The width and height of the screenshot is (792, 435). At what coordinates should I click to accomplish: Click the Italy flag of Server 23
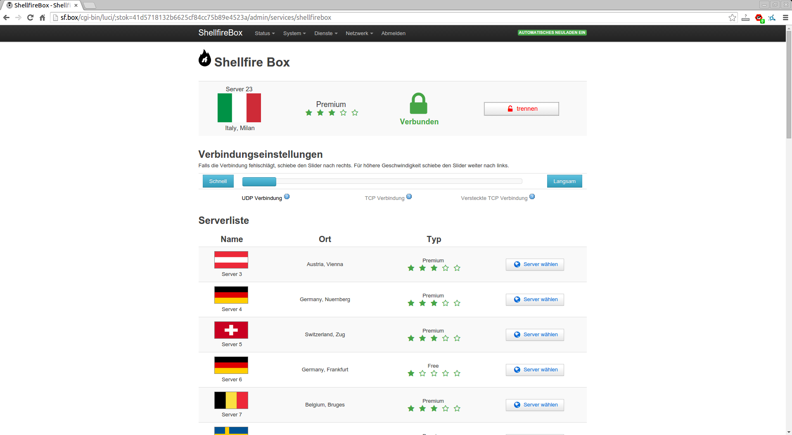tap(239, 108)
